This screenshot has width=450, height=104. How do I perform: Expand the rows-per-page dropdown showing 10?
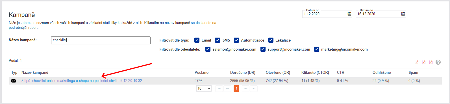click(x=204, y=88)
